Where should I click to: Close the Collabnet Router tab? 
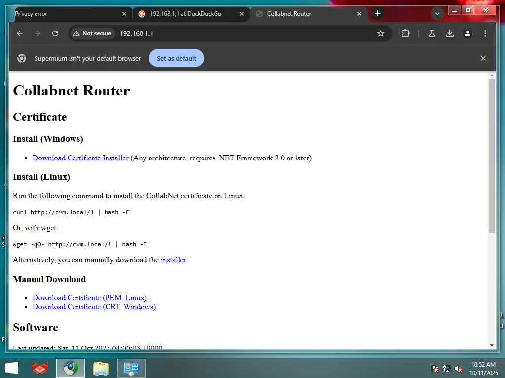pos(359,14)
